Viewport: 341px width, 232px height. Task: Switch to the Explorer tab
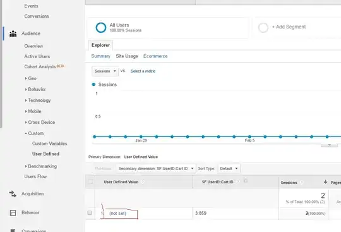click(100, 46)
